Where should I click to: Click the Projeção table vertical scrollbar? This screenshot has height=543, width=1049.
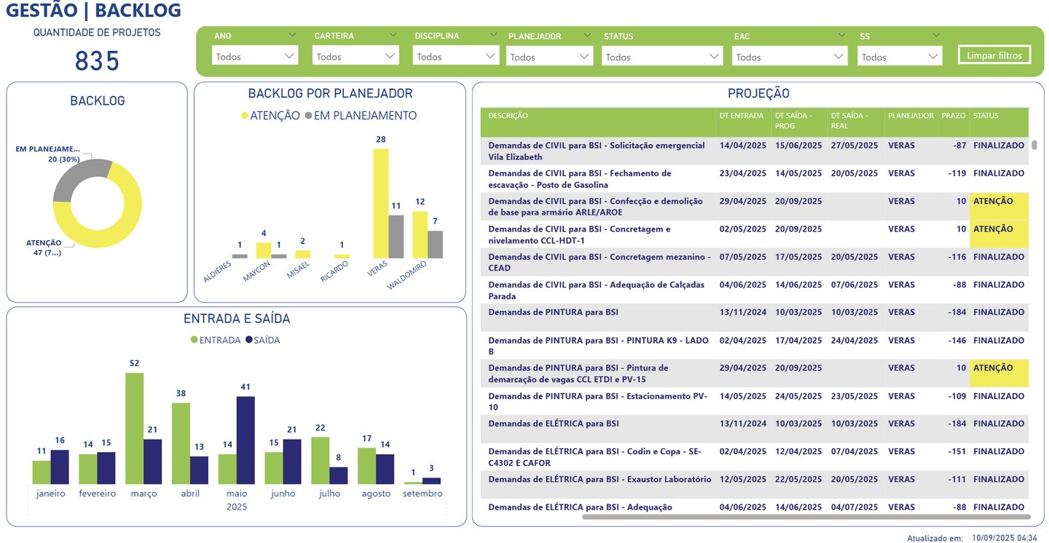pos(1034,145)
